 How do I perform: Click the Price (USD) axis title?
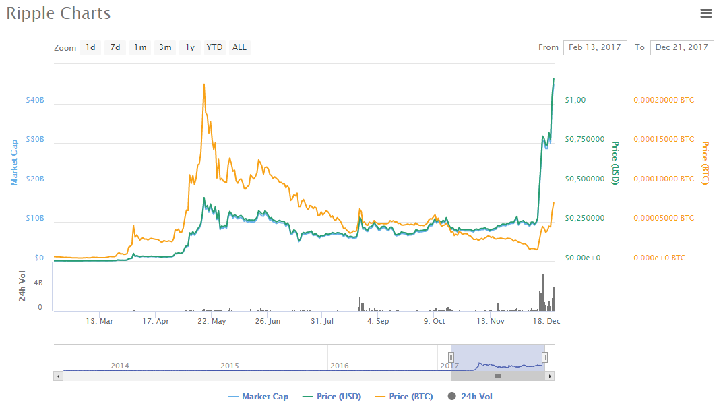pos(615,163)
